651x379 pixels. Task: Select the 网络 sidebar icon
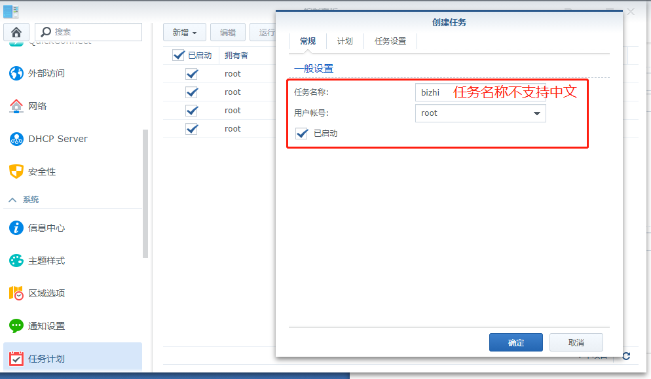pos(14,106)
